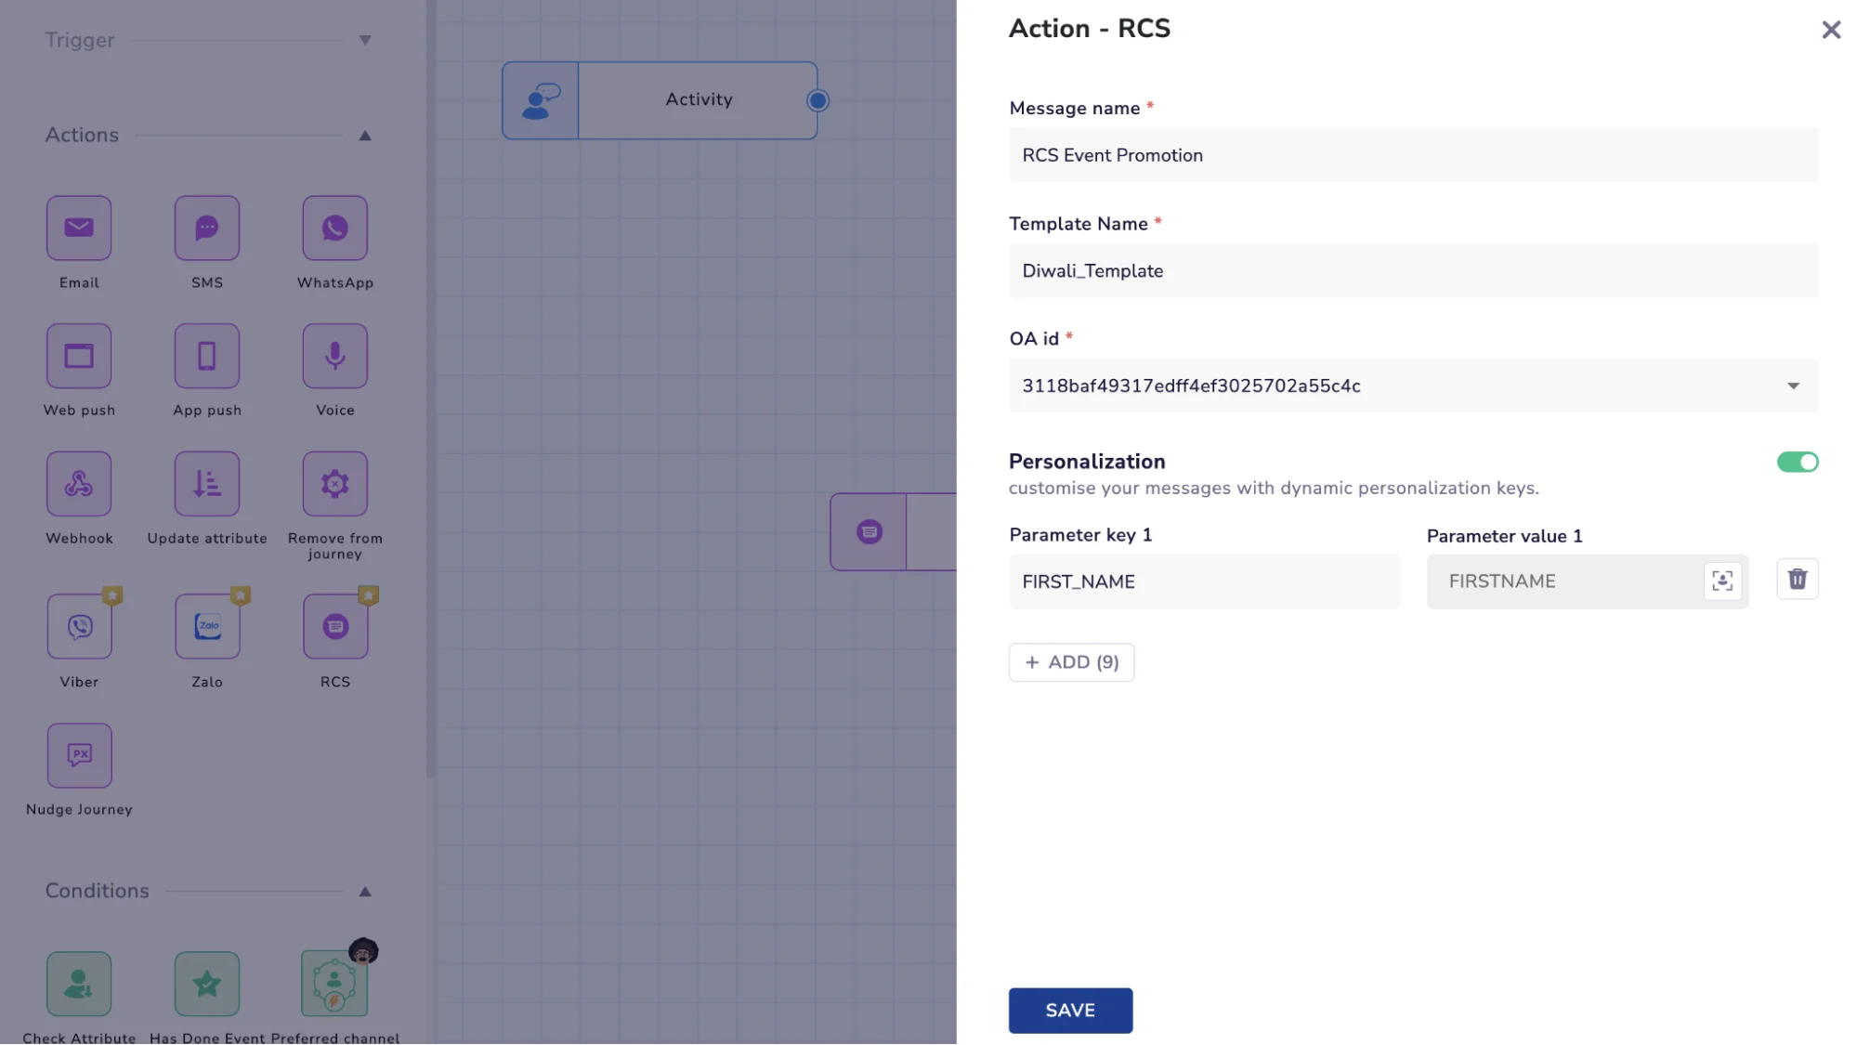Image resolution: width=1857 pixels, height=1045 pixels.
Task: Edit the Template Name field
Action: coord(1413,270)
